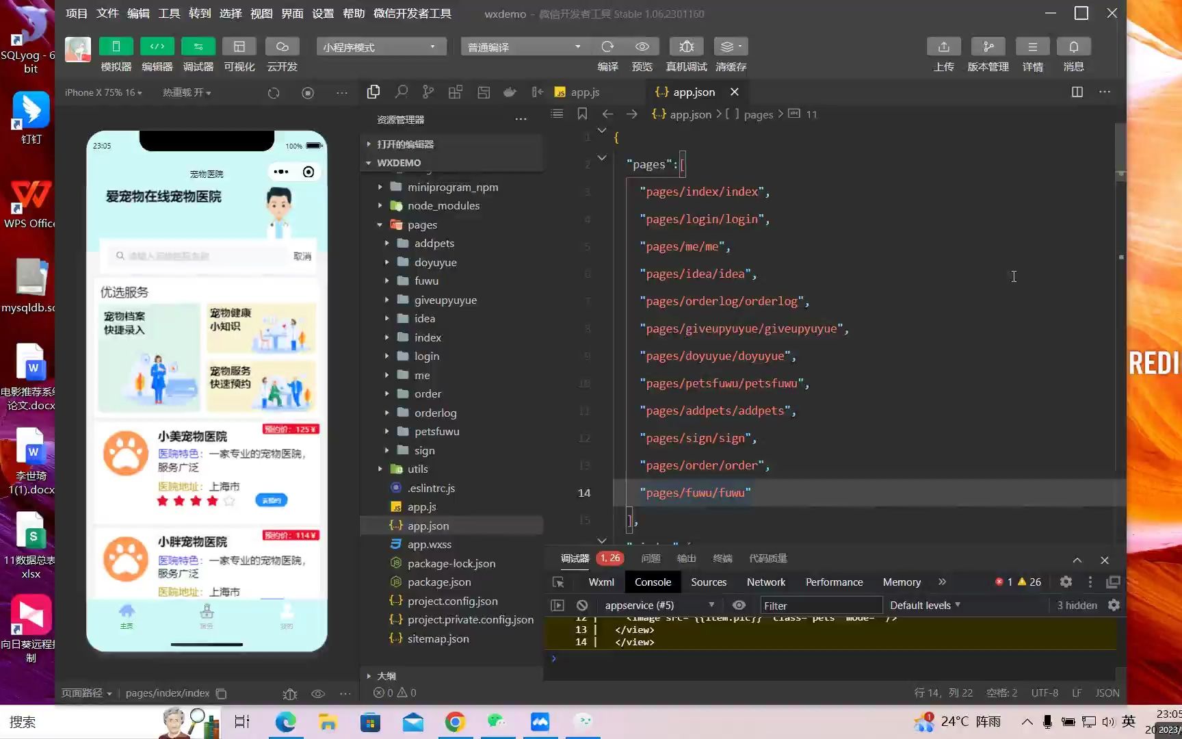Click the preview eye icon in toolbar
1182x739 pixels.
pos(642,47)
